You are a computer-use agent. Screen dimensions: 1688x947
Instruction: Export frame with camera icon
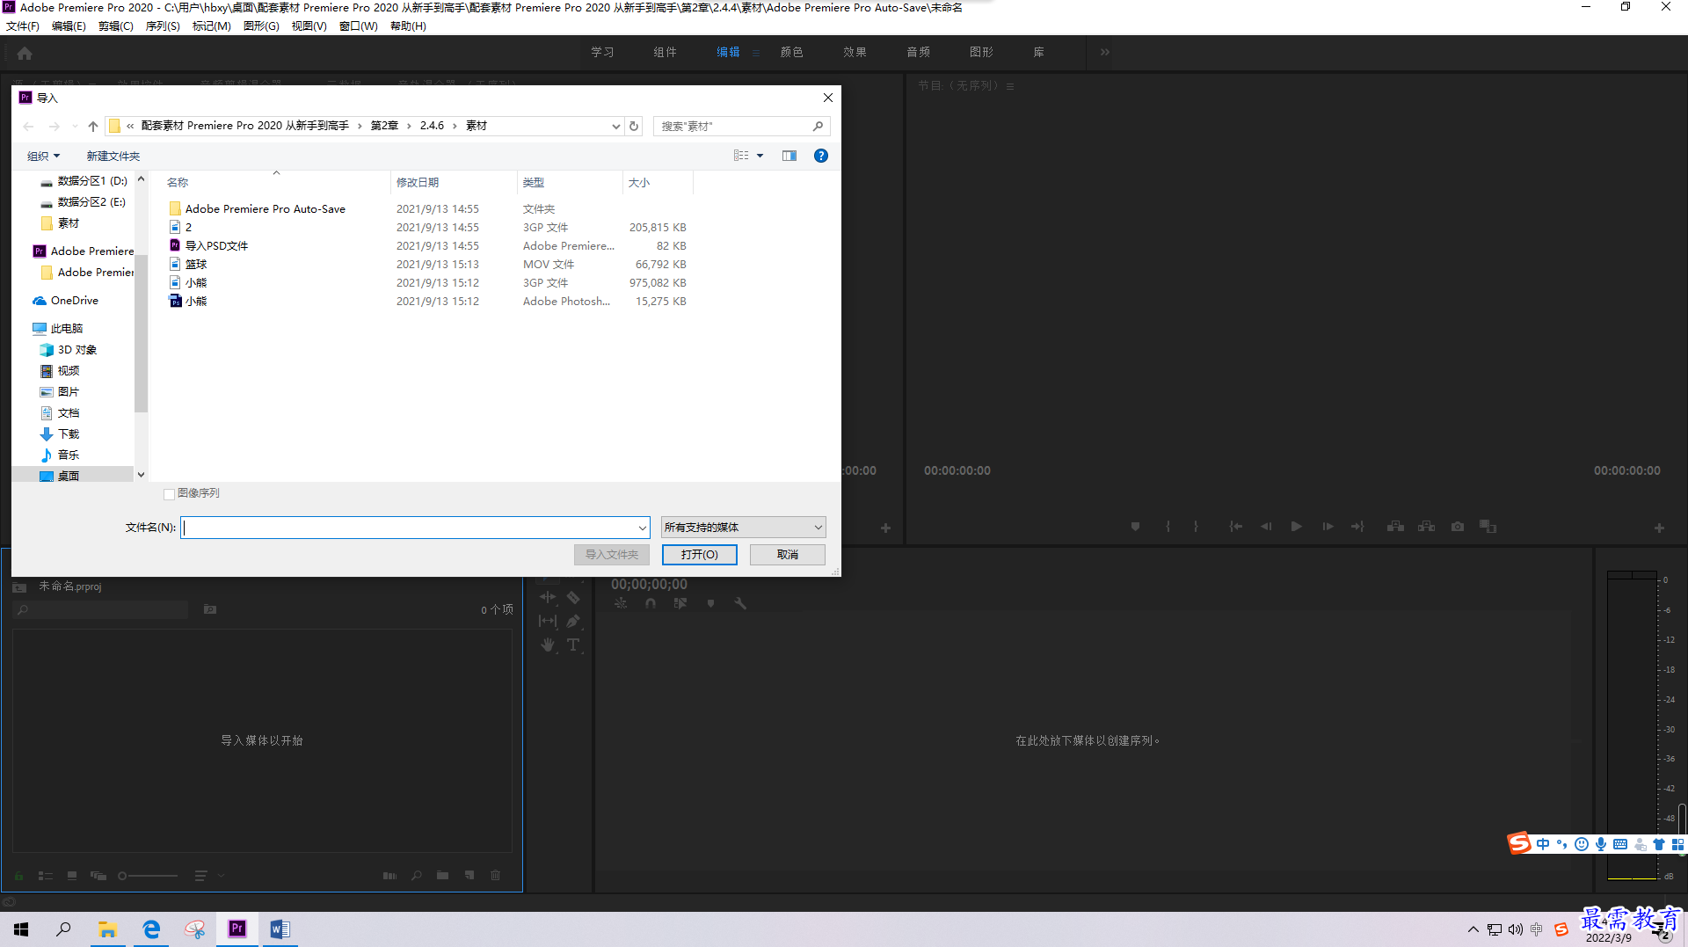pos(1458,527)
